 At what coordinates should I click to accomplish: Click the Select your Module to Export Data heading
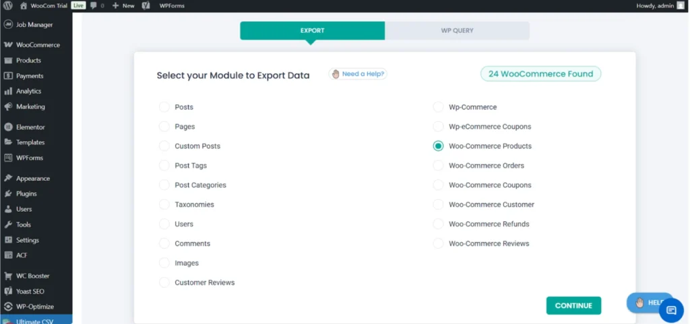coord(233,75)
